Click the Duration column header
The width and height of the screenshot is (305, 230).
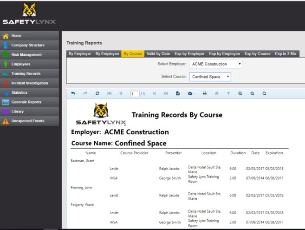pos(238,153)
